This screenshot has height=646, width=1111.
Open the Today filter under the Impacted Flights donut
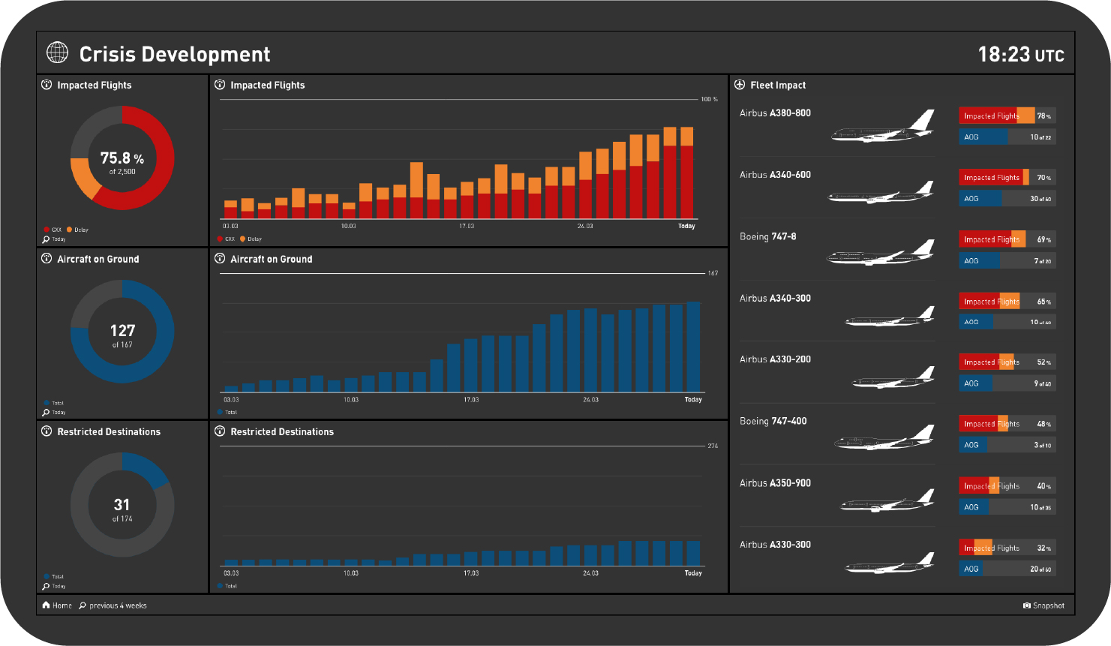[x=55, y=239]
